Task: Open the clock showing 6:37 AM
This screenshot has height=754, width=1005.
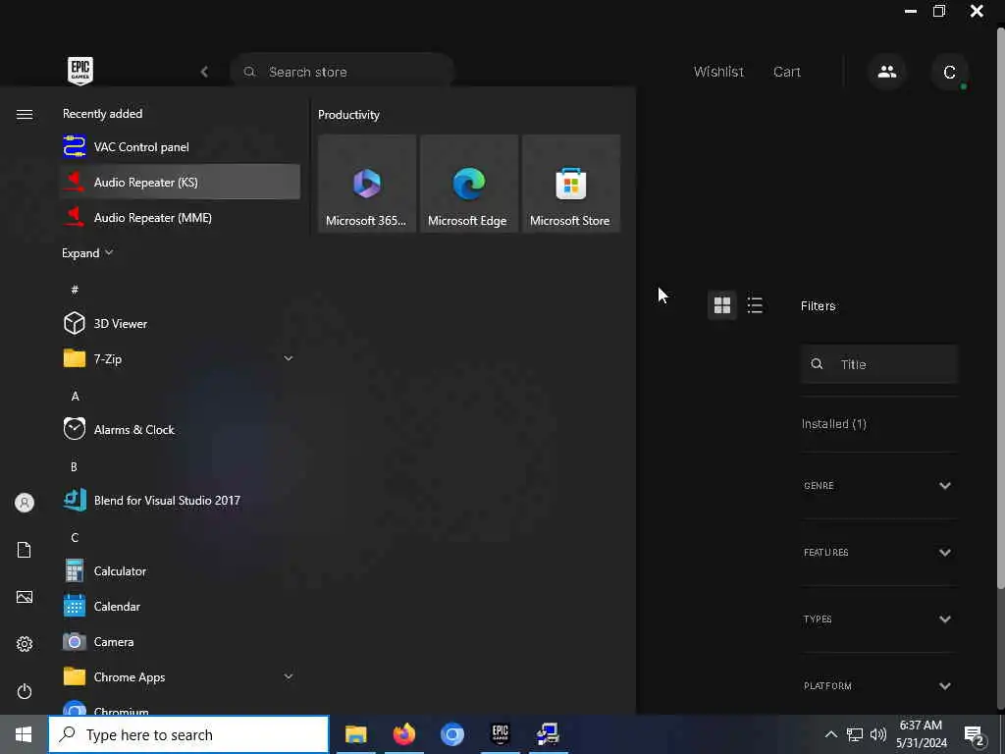Action: coord(921,734)
